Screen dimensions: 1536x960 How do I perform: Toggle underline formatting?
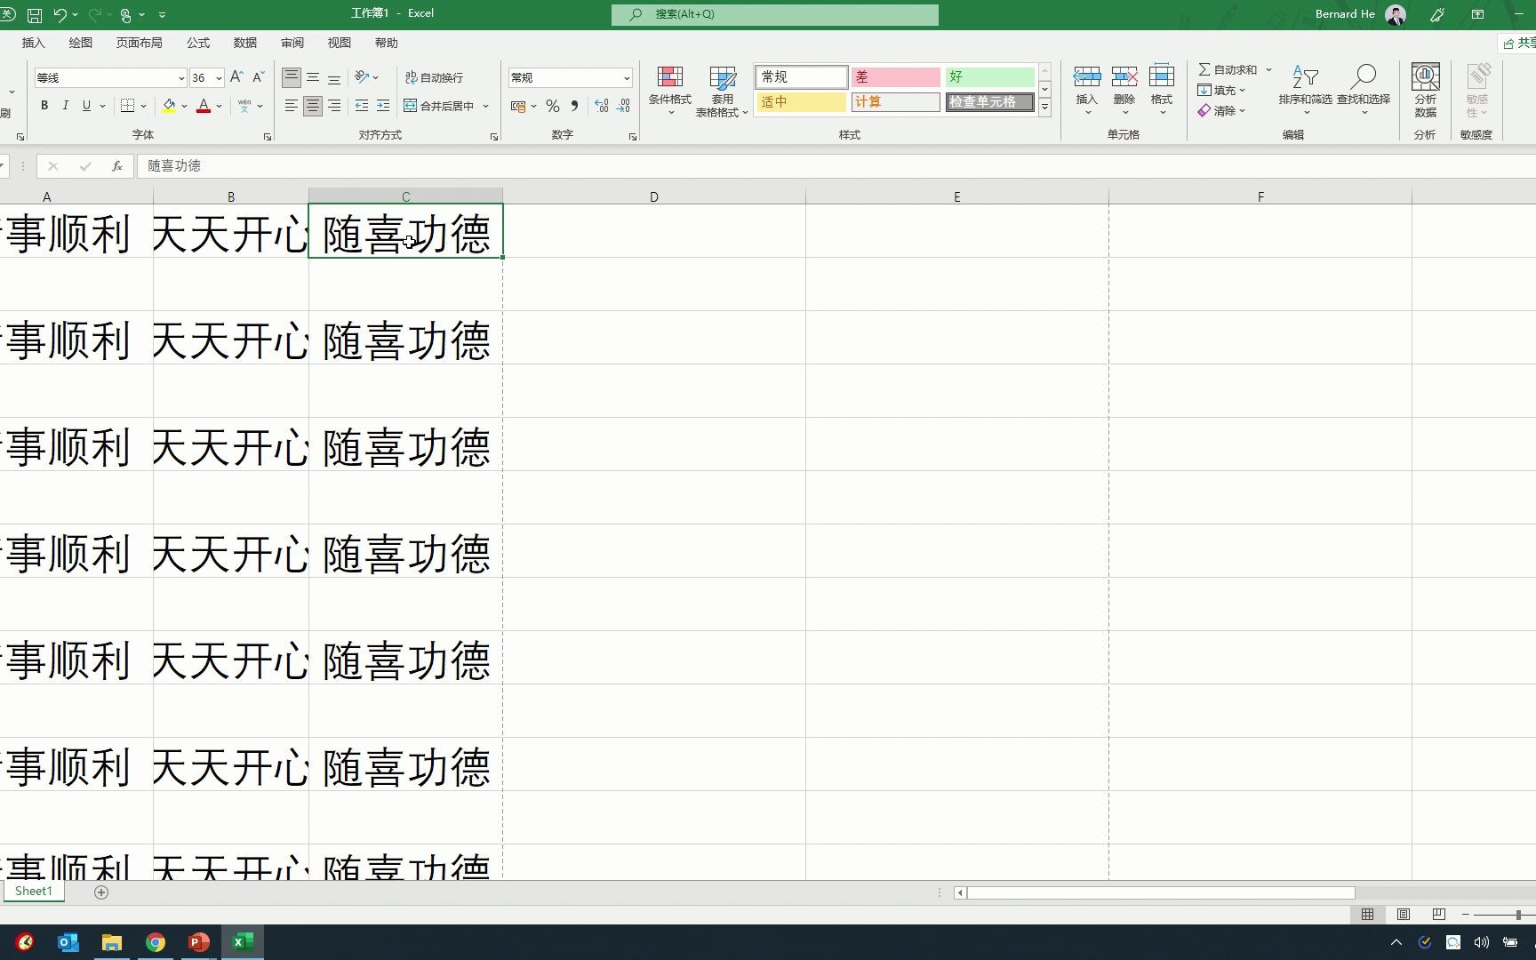point(86,106)
